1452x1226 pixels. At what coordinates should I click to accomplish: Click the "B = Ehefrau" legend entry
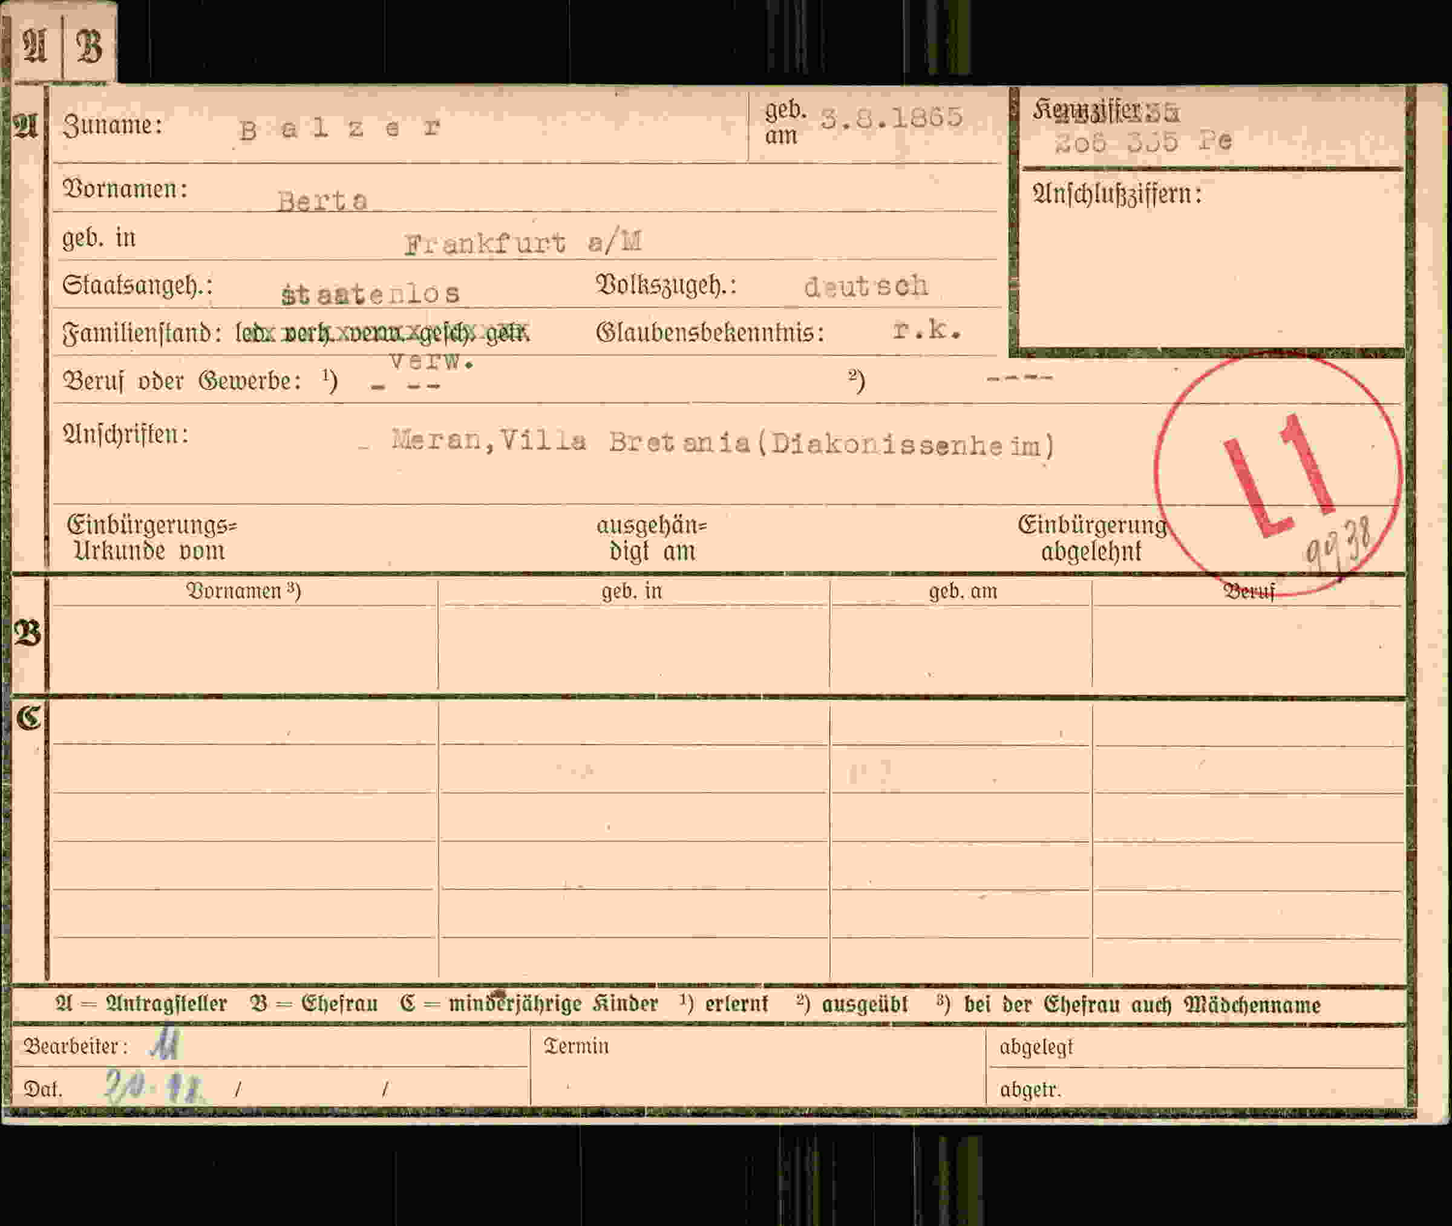coord(313,1004)
